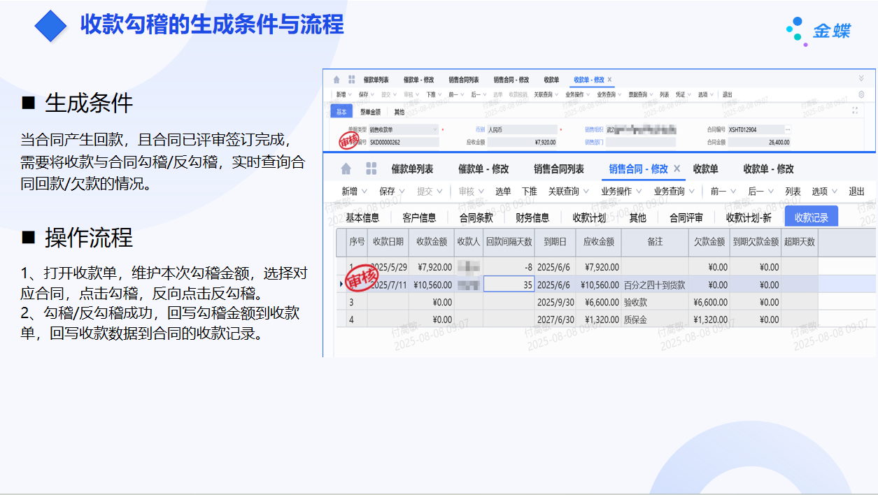
Task: Click 退出 button in lower toolbar
Action: (x=856, y=192)
